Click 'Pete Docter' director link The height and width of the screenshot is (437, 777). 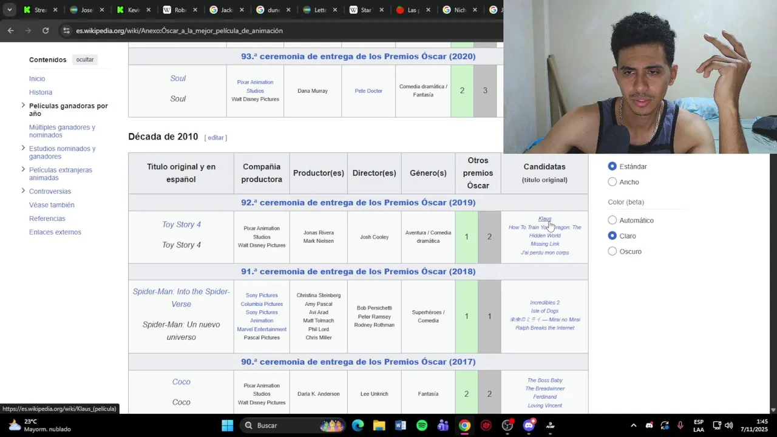pos(368,91)
